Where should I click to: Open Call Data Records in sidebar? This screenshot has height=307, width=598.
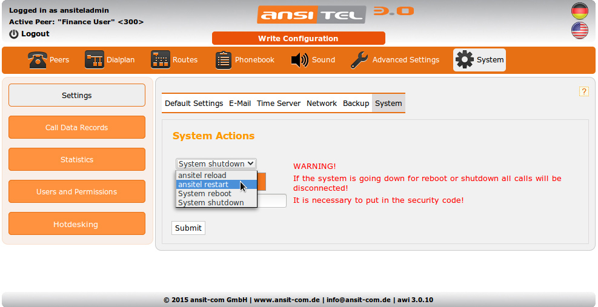pyautogui.click(x=77, y=128)
